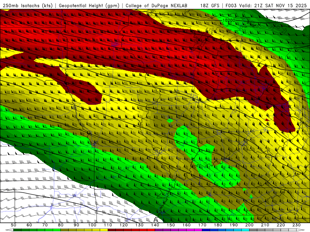Image resolution: width=310 pixels, height=232 pixels.
Task: Click the "190" color scale label
Action: pos(234,225)
